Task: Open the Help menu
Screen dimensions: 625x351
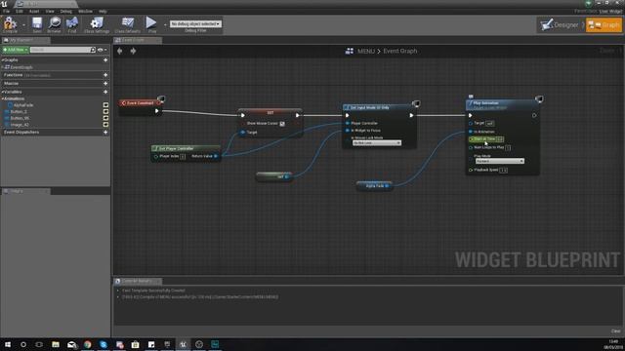Action: [x=103, y=11]
